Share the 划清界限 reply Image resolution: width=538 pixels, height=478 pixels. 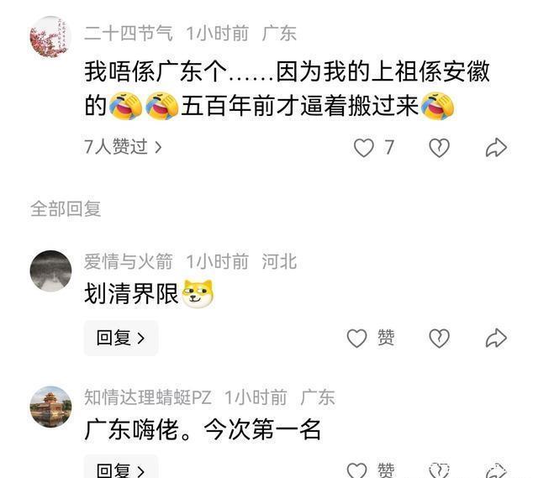(x=496, y=339)
